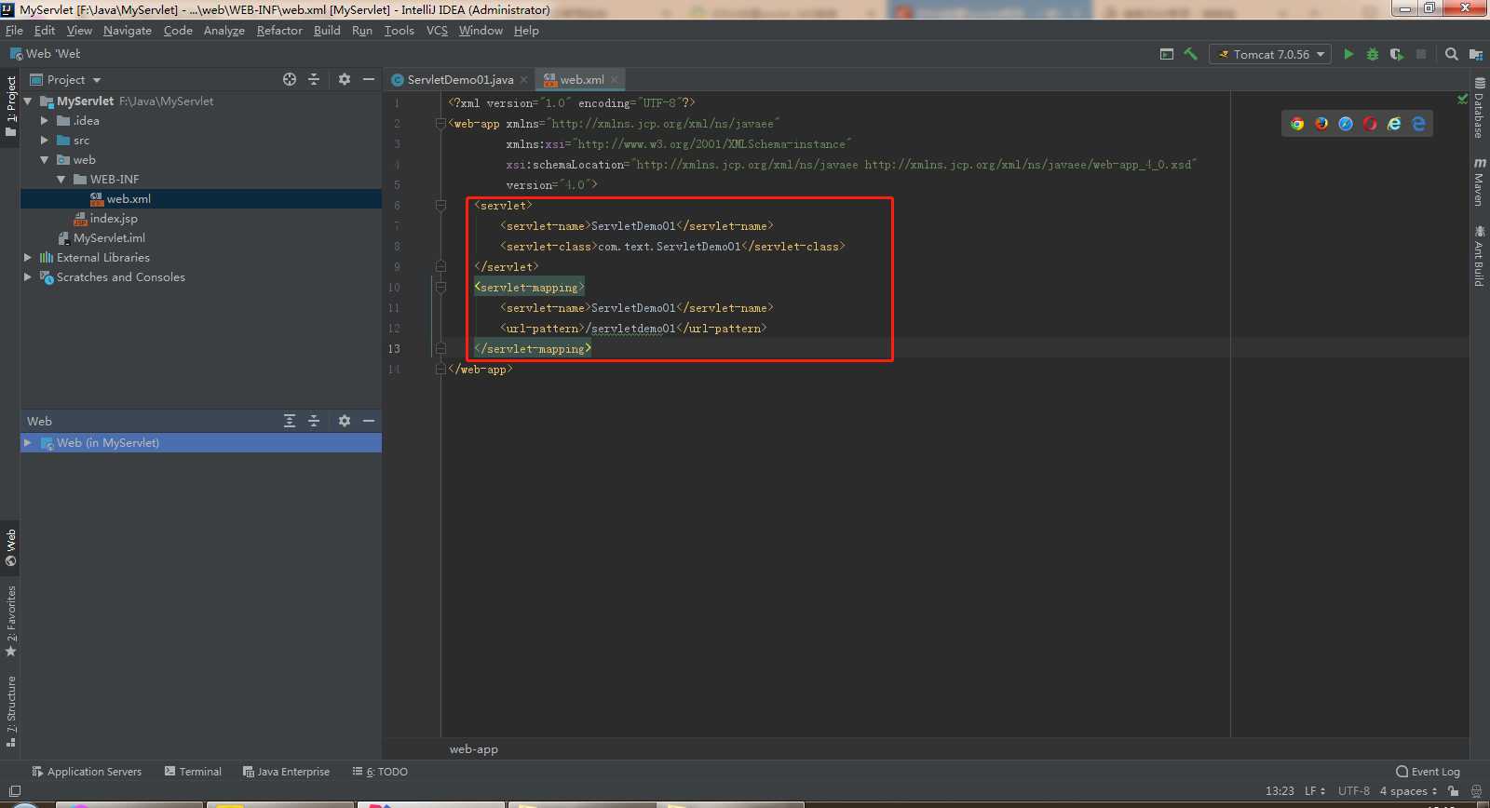Toggle read-only lock icon in status bar
Viewport: 1490px width, 808px height.
point(1454,791)
